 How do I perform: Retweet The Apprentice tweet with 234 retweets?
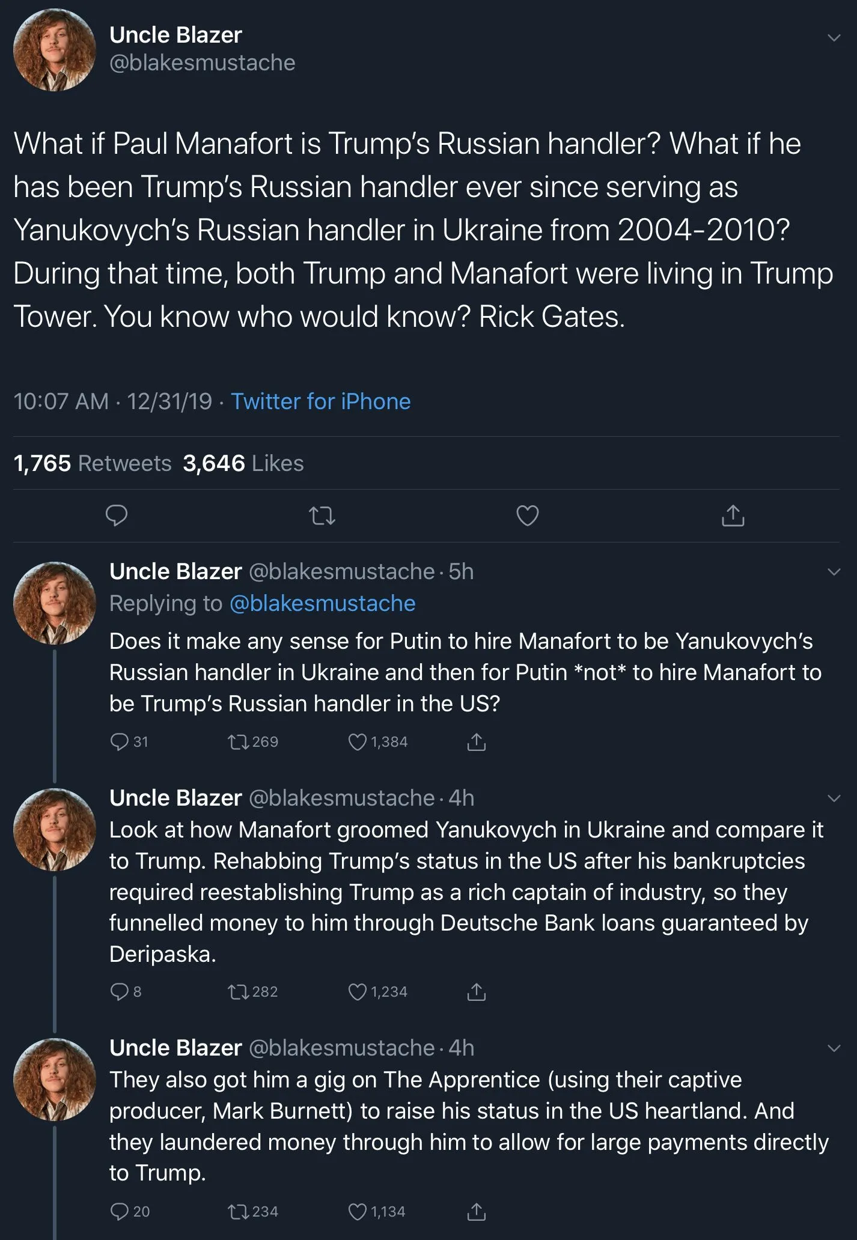tap(237, 1212)
